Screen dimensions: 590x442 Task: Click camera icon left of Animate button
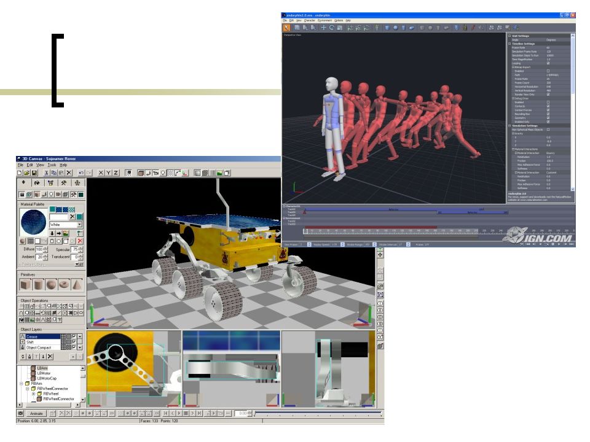pos(20,413)
